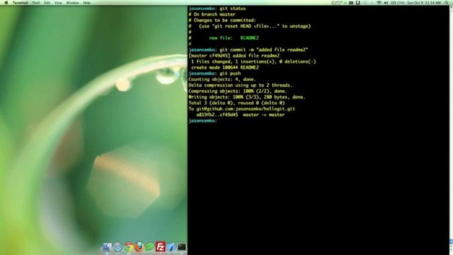Viewport: 453px width, 255px height.
Task: Click the 'git reset HEAD <file>...' hint line
Action: pos(250,26)
